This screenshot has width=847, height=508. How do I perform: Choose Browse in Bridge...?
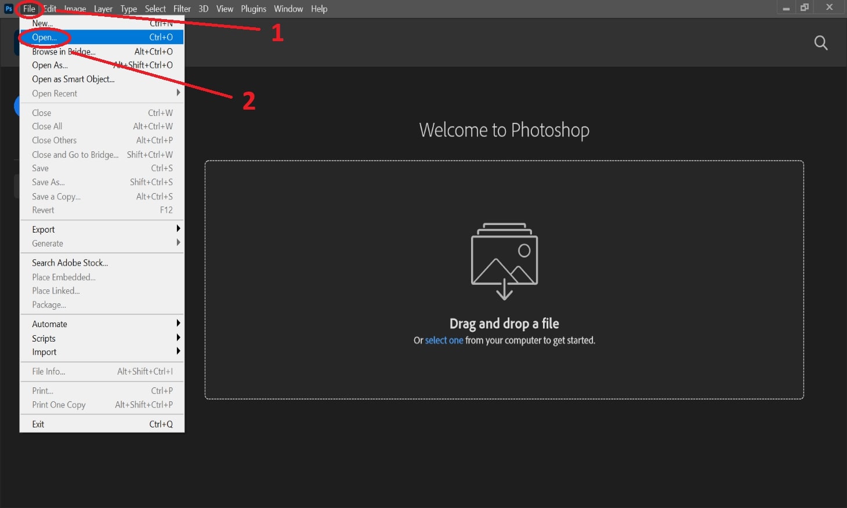pyautogui.click(x=102, y=52)
